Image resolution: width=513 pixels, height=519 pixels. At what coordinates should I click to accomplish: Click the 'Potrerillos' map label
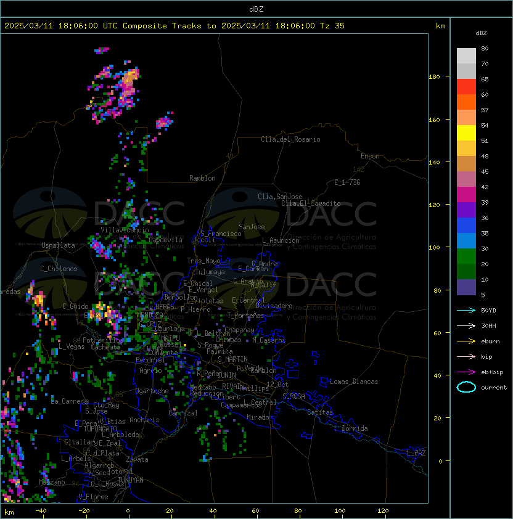point(103,340)
